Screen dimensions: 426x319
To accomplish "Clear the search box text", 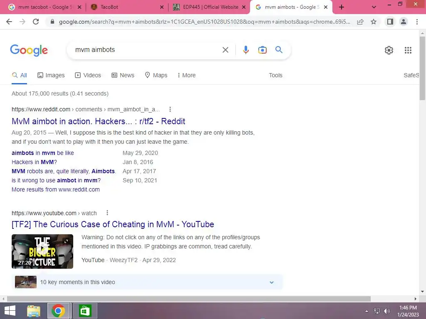I will click(x=225, y=50).
